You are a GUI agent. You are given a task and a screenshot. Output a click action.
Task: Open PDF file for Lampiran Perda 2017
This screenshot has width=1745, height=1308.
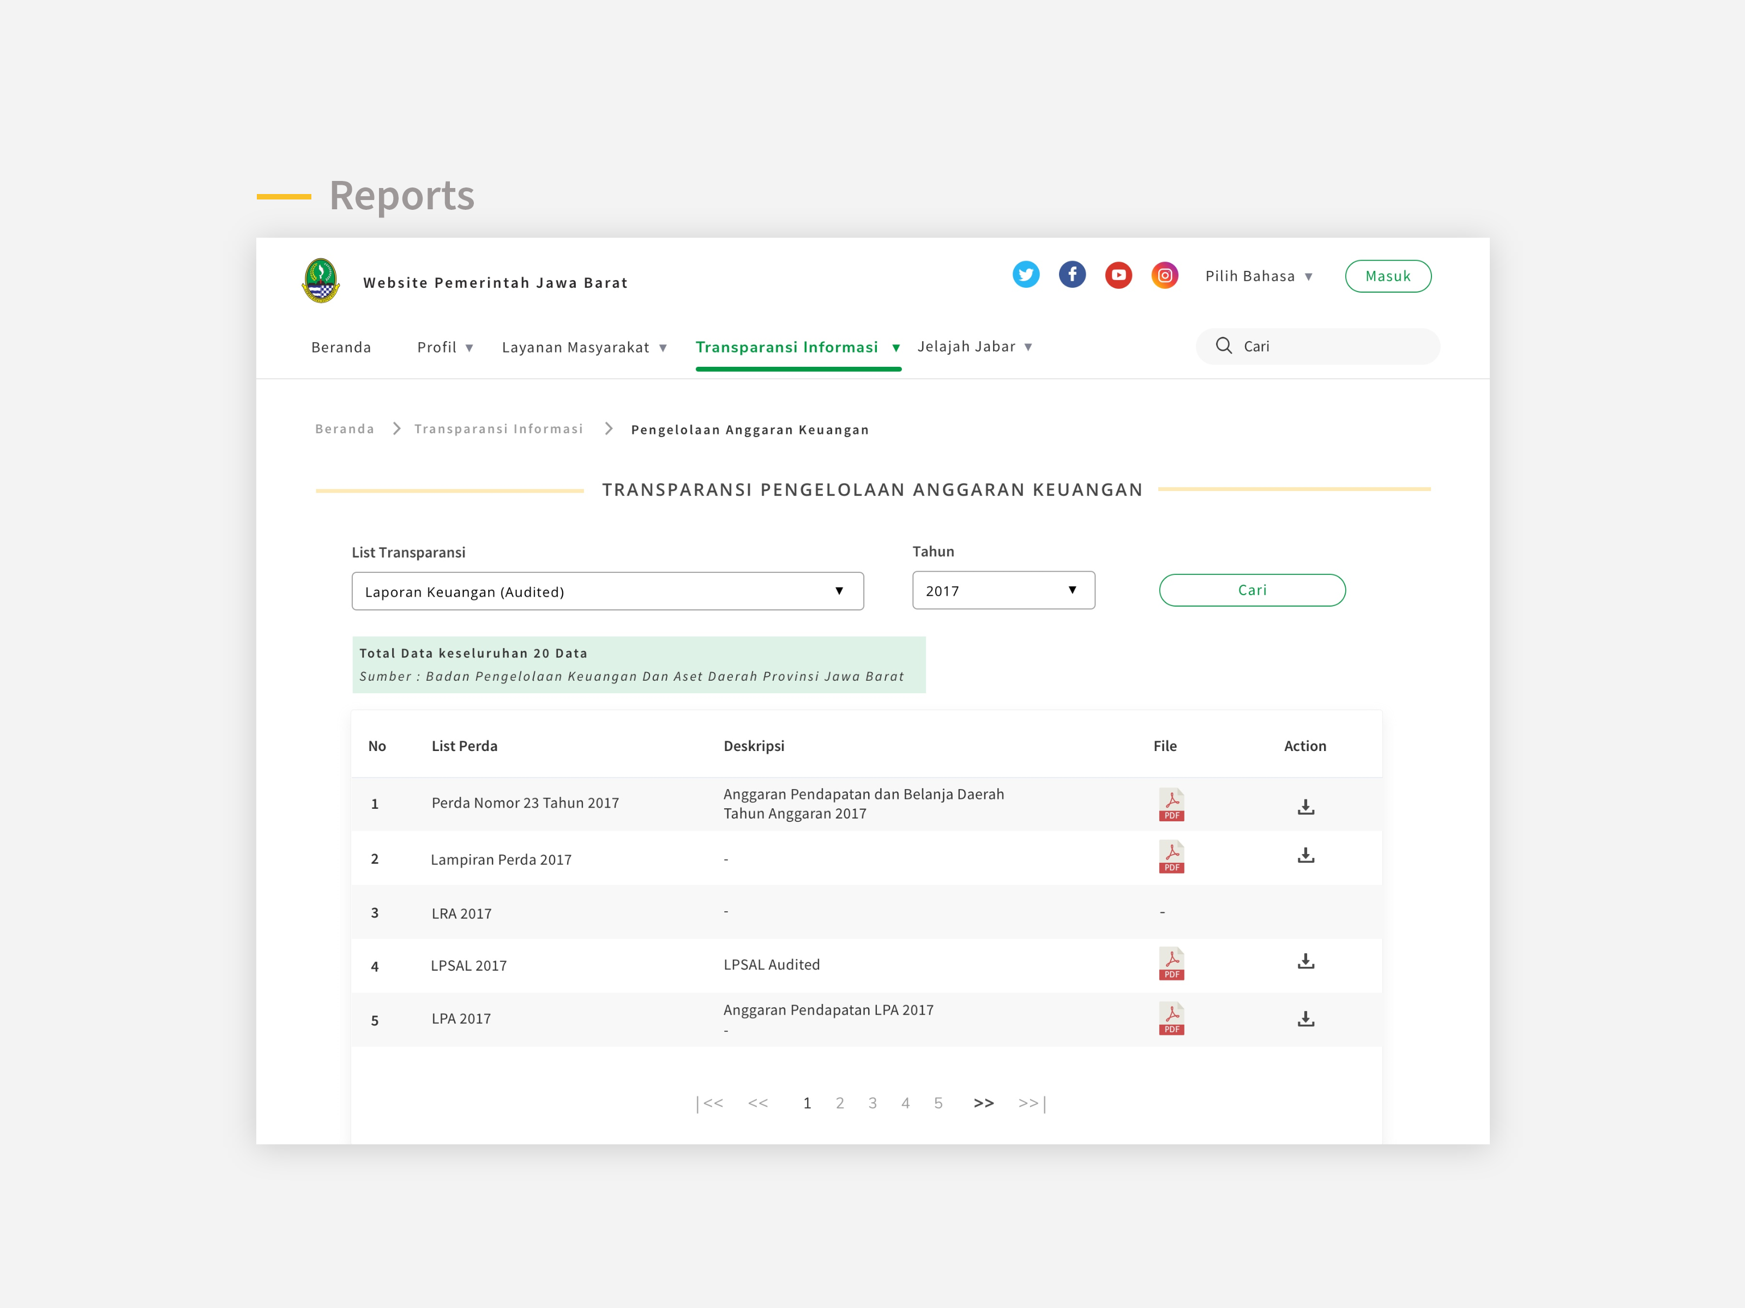click(1171, 856)
